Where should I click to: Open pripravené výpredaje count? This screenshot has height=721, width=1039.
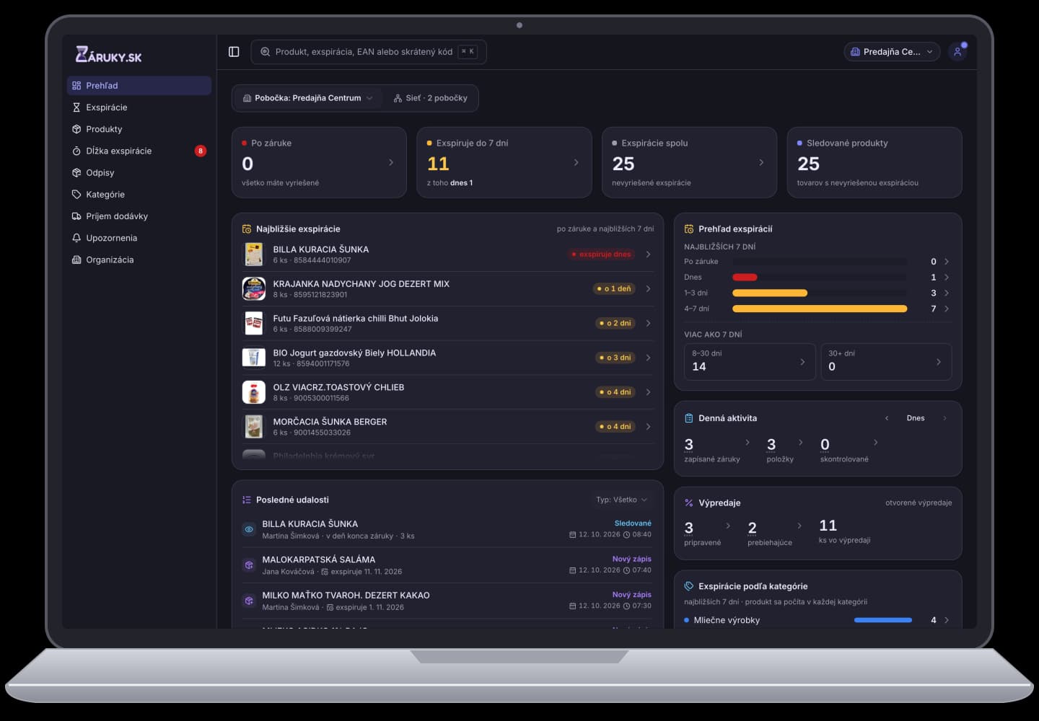tap(688, 528)
